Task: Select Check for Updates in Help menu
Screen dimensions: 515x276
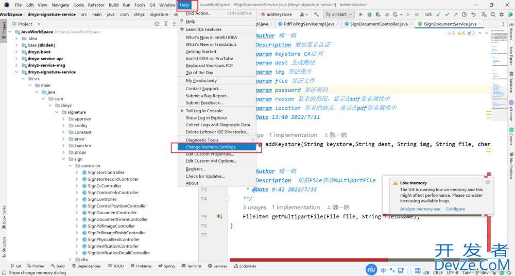Action: [217, 176]
